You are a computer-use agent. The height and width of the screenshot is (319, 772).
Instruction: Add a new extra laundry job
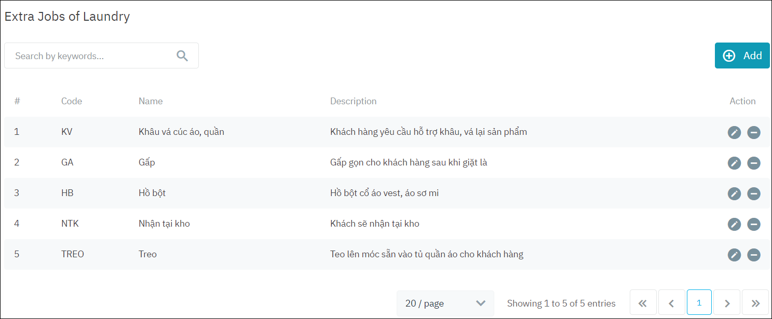742,56
